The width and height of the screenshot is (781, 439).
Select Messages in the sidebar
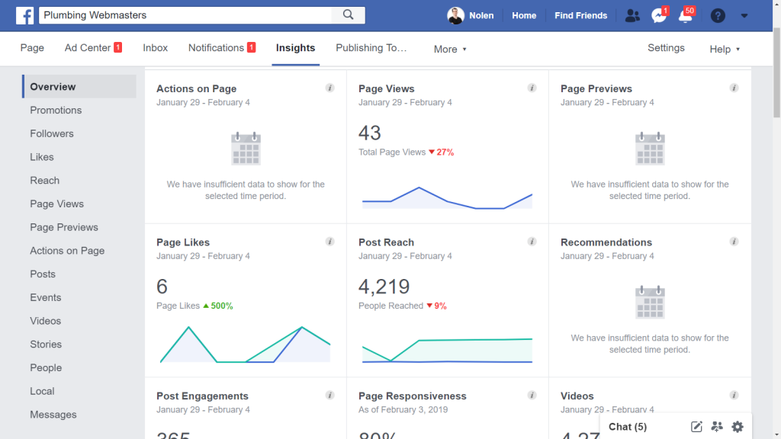pos(53,414)
